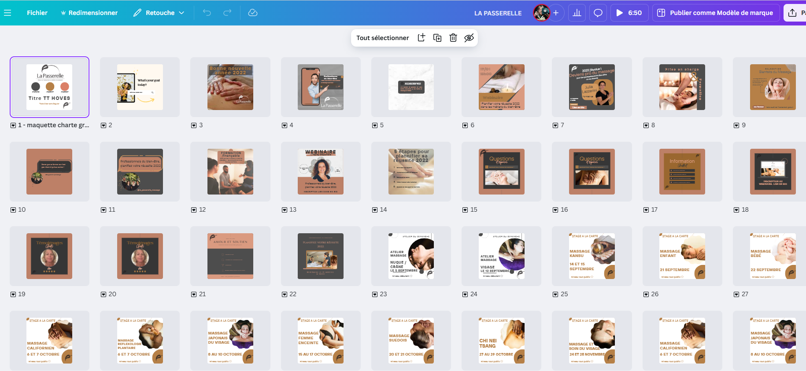Add collaborator with the plus button

point(556,13)
